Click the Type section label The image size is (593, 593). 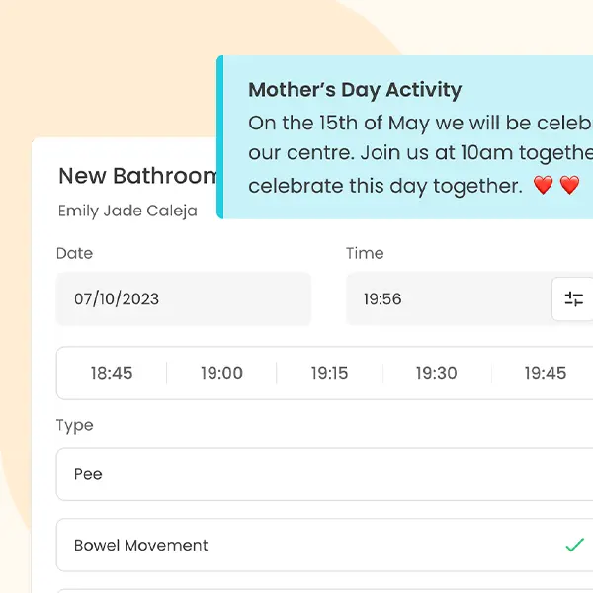coord(75,425)
